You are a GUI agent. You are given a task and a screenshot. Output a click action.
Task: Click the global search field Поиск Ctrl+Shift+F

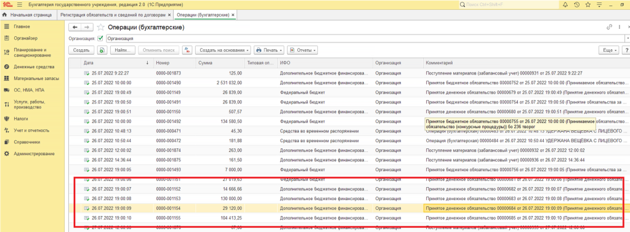[x=509, y=5]
